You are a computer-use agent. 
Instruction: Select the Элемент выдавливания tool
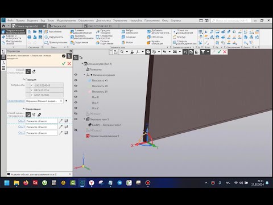81,31
